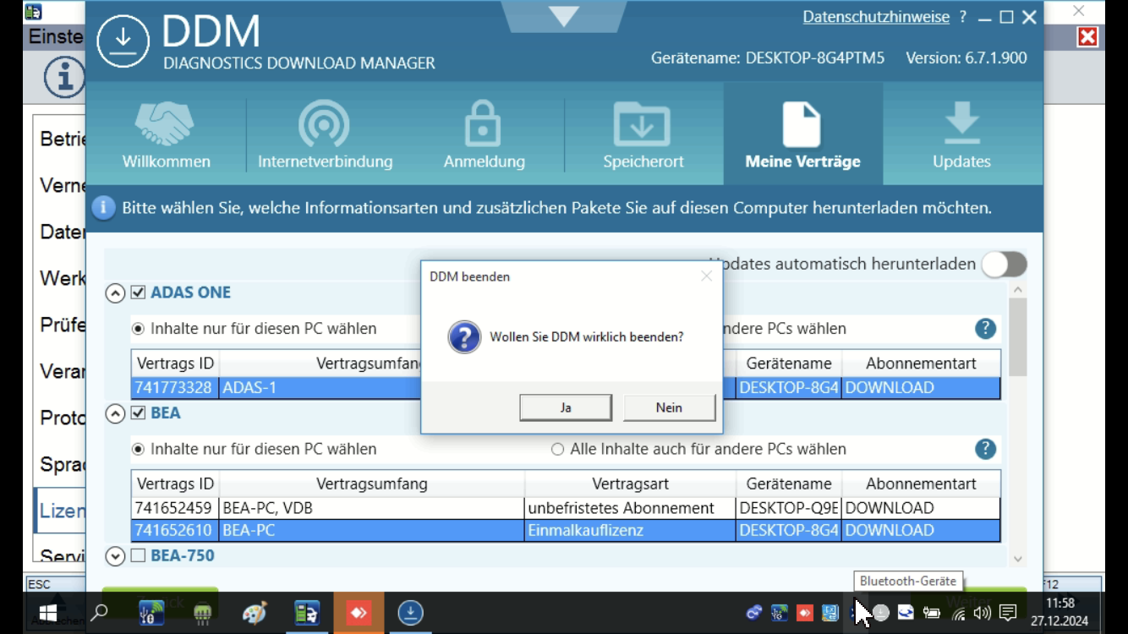Open the Windows Start menu

pyautogui.click(x=47, y=613)
